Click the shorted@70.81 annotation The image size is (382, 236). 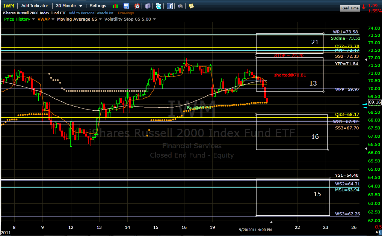[x=290, y=75]
